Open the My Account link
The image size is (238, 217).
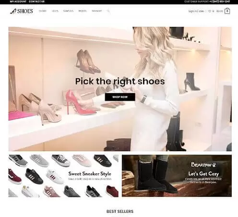[18, 1]
